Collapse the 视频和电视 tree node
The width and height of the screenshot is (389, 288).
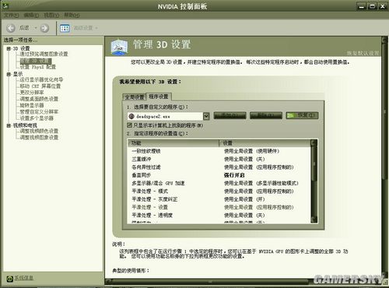click(9, 125)
